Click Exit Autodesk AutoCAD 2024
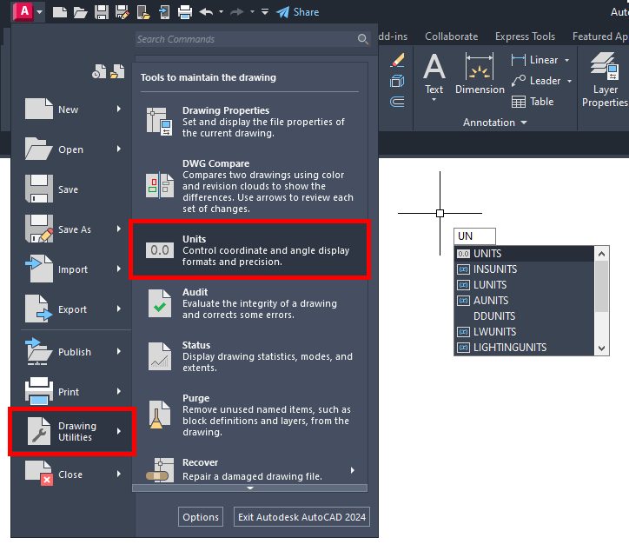The height and width of the screenshot is (551, 629). tap(301, 517)
